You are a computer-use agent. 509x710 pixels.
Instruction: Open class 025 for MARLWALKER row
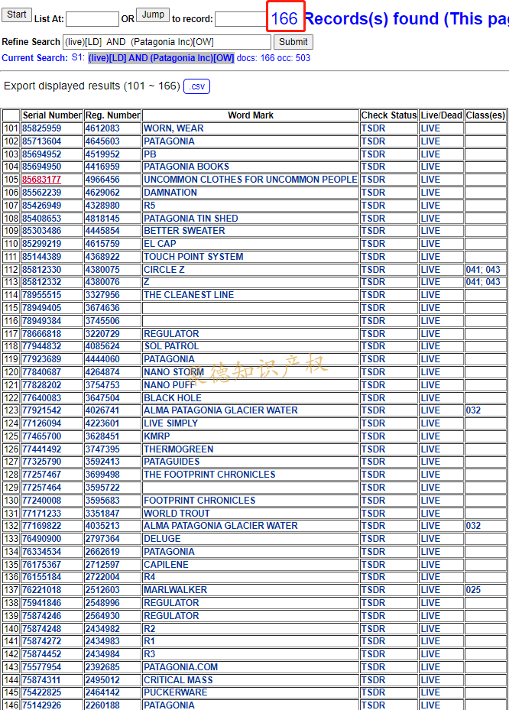coord(473,590)
